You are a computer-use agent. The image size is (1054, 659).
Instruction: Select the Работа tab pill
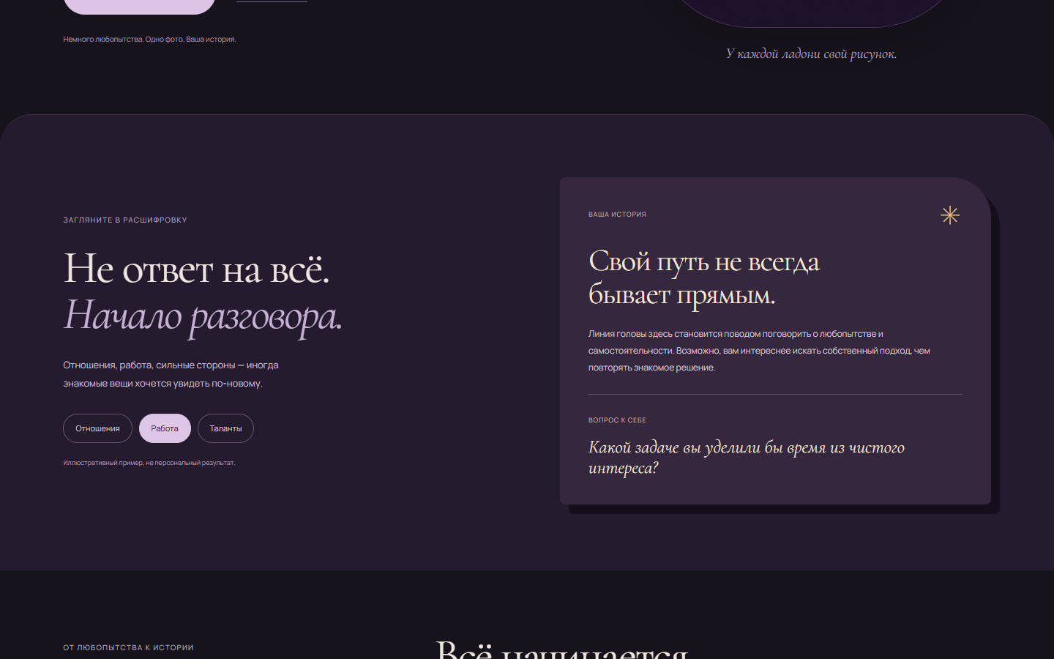[x=165, y=428]
